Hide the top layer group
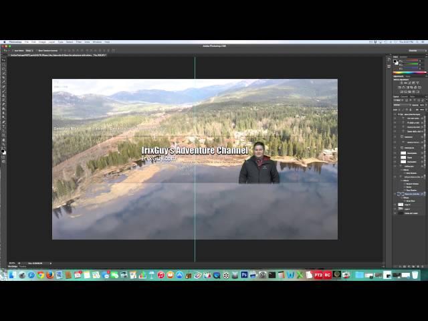 pos(395,114)
